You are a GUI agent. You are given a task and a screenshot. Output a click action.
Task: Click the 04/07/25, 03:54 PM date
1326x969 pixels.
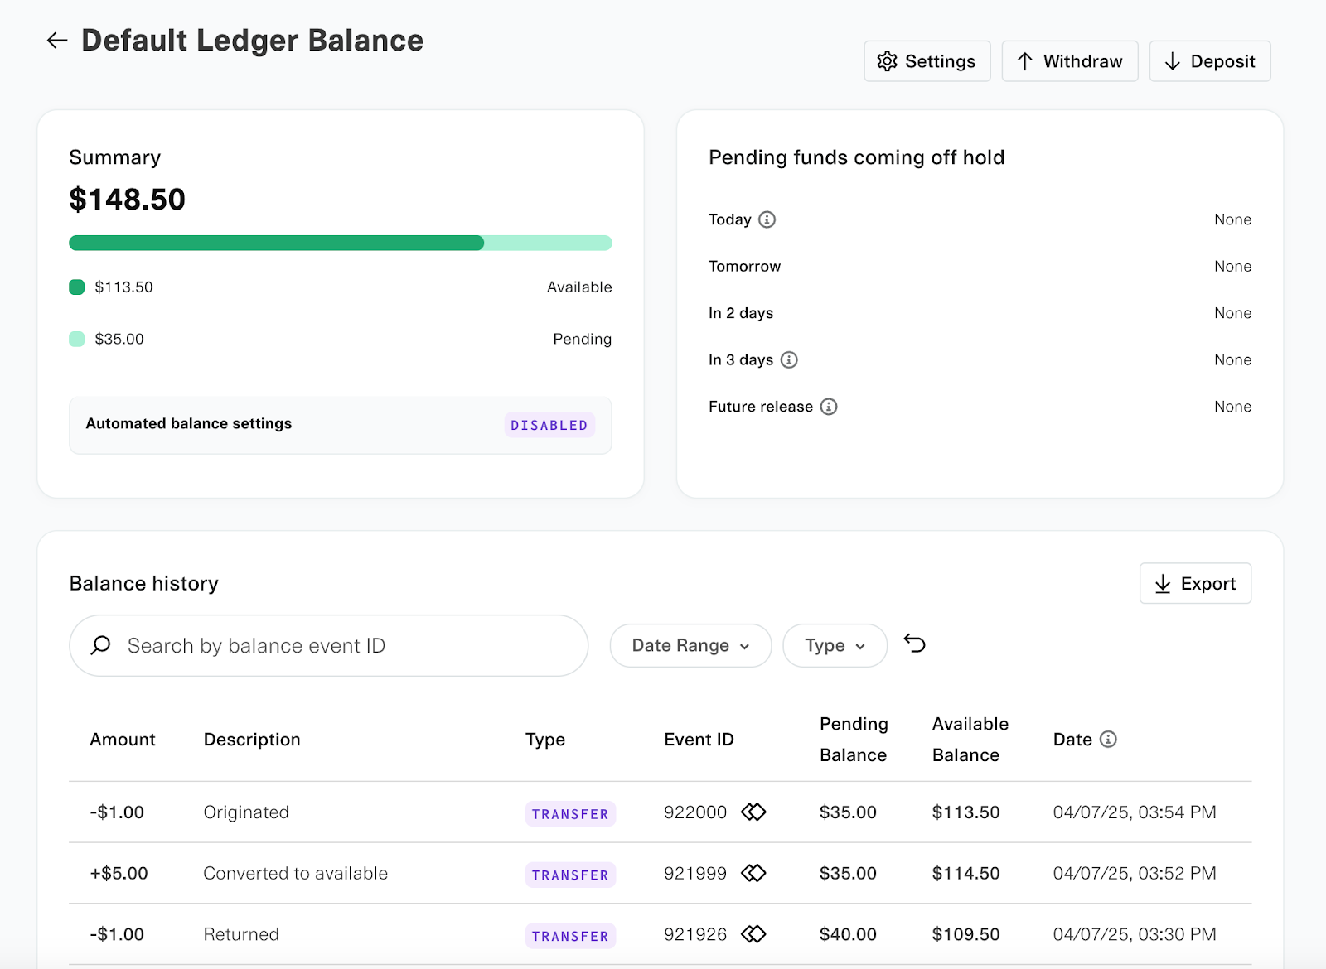[x=1135, y=812]
